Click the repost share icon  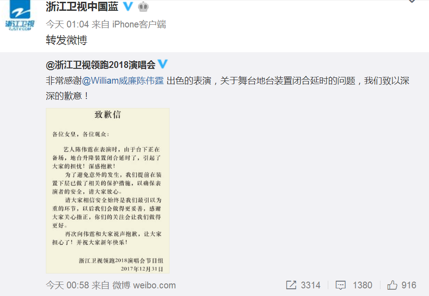[291, 285]
